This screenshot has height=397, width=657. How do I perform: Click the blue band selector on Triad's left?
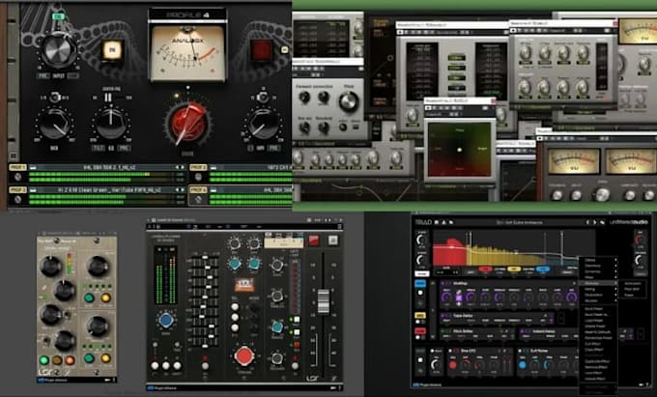coord(420,283)
